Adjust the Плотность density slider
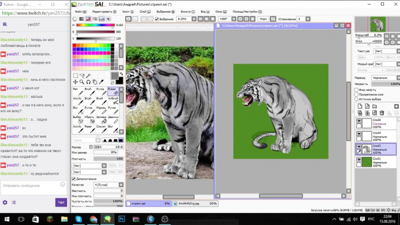 click(108, 158)
